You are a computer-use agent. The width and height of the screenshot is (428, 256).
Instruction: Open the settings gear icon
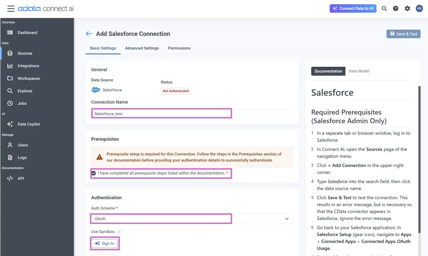pyautogui.click(x=407, y=9)
